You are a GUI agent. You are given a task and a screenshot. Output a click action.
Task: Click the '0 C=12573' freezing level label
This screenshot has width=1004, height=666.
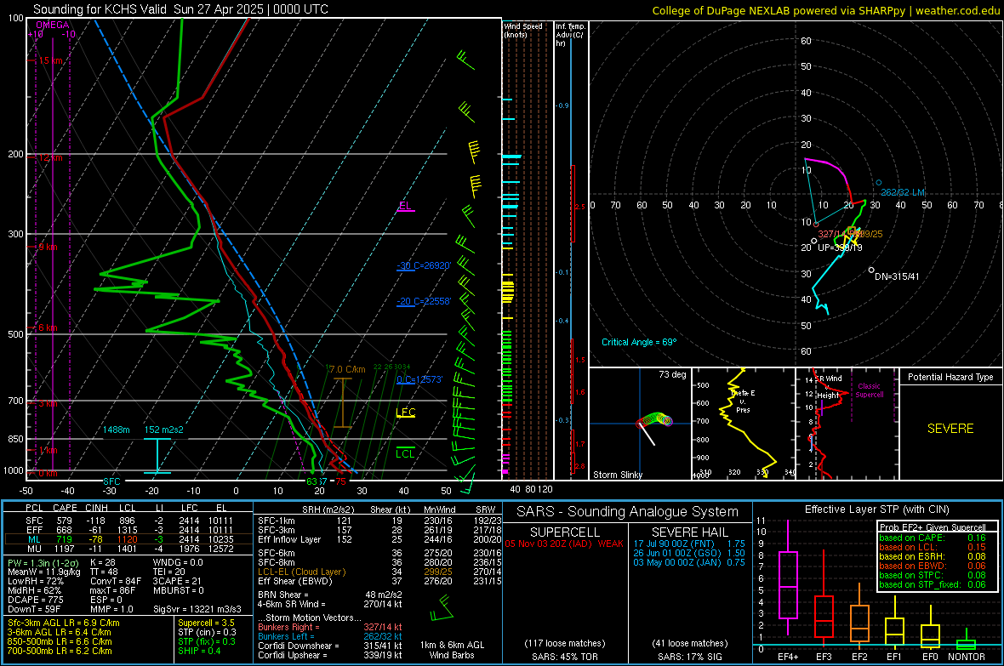click(x=419, y=379)
